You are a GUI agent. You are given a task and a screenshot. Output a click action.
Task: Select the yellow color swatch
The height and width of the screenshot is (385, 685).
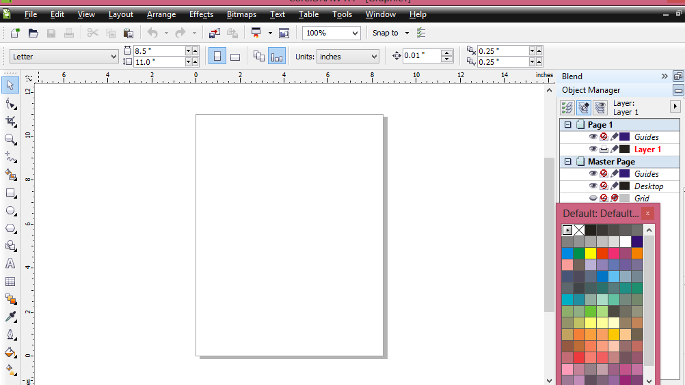coord(591,253)
